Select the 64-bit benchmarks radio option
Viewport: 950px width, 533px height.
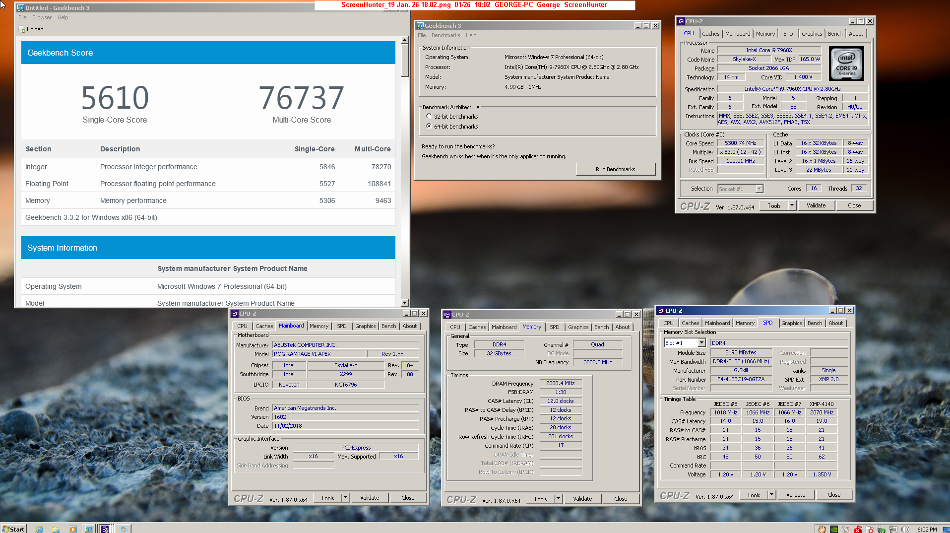pos(429,127)
